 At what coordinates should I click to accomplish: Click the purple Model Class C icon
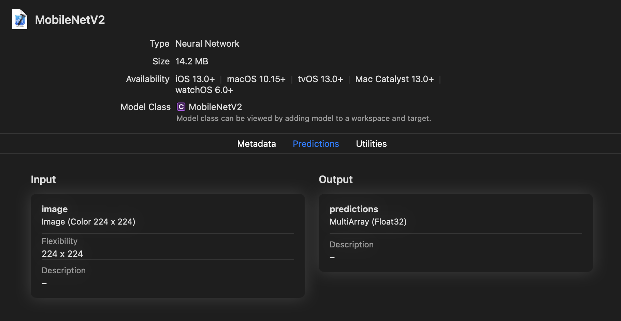click(x=181, y=107)
